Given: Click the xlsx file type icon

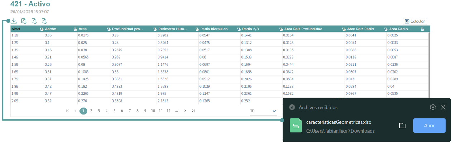Looking at the screenshot, I should coord(296,125).
